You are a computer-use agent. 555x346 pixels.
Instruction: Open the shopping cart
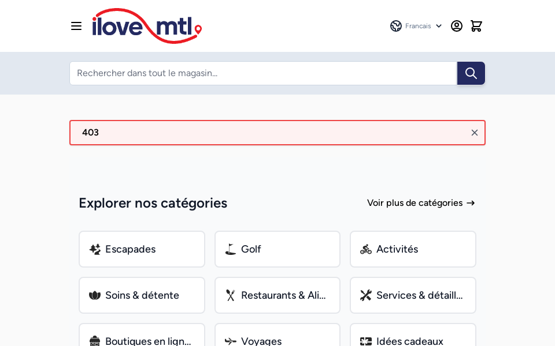[x=476, y=26]
